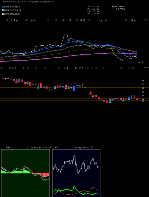Click the 27 price axis label
Screen dimensions: 149x197
pyautogui.click(x=143, y=88)
